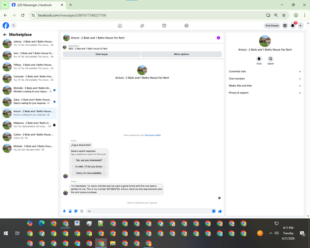This screenshot has width=310, height=248.
Task: Open Task View taskbar icon
Action: 17,233
